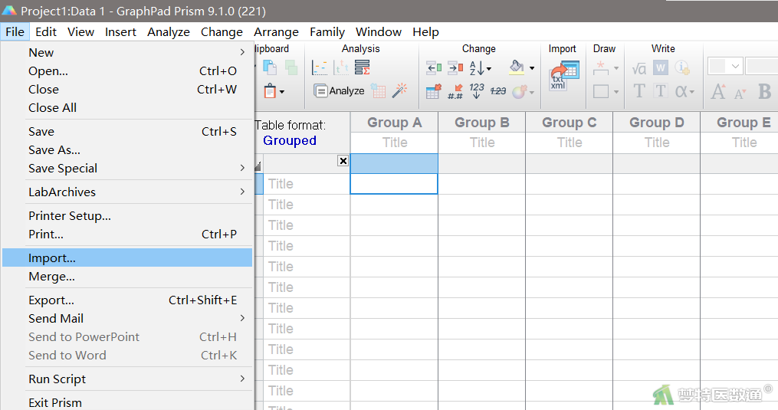Screen dimensions: 778x410
Task: Click the insert column left-arrow icon
Action: click(x=434, y=67)
